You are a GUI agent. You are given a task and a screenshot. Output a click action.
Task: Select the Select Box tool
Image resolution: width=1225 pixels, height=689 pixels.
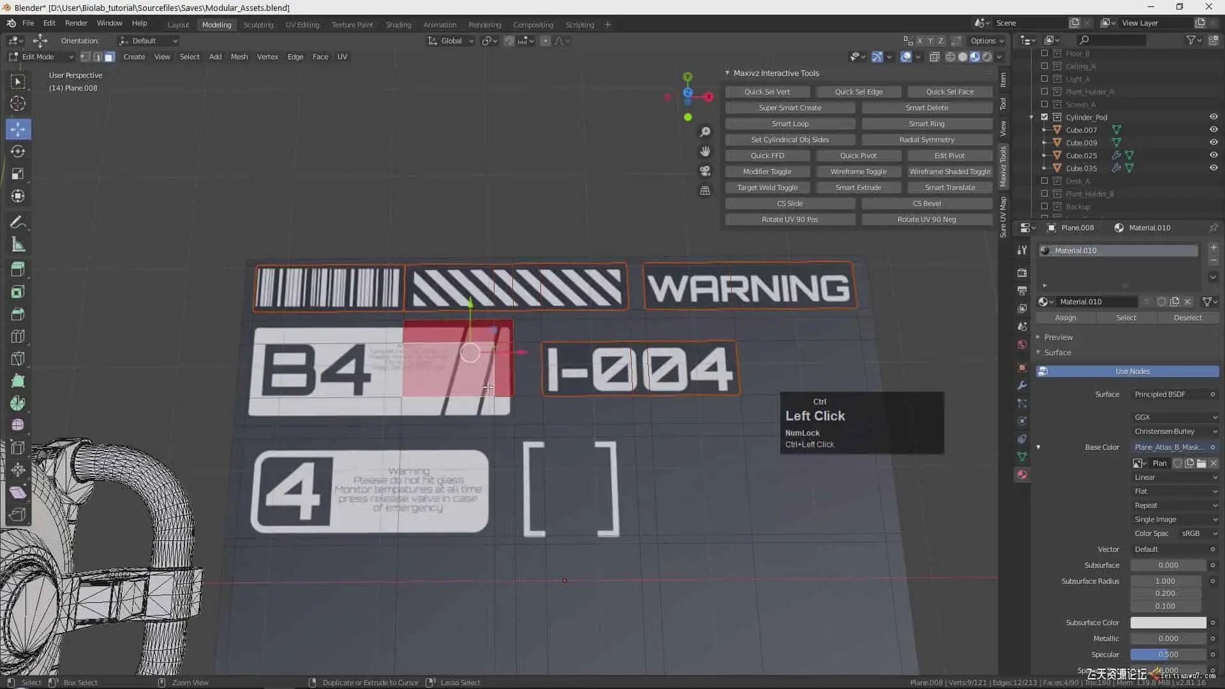coord(18,82)
